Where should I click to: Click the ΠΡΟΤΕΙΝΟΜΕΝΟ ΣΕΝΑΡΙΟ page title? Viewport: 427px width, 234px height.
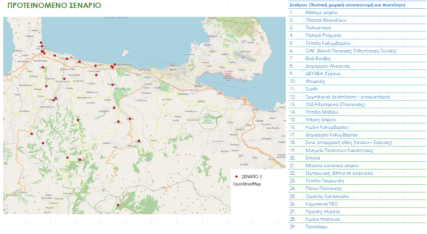tap(52, 5)
